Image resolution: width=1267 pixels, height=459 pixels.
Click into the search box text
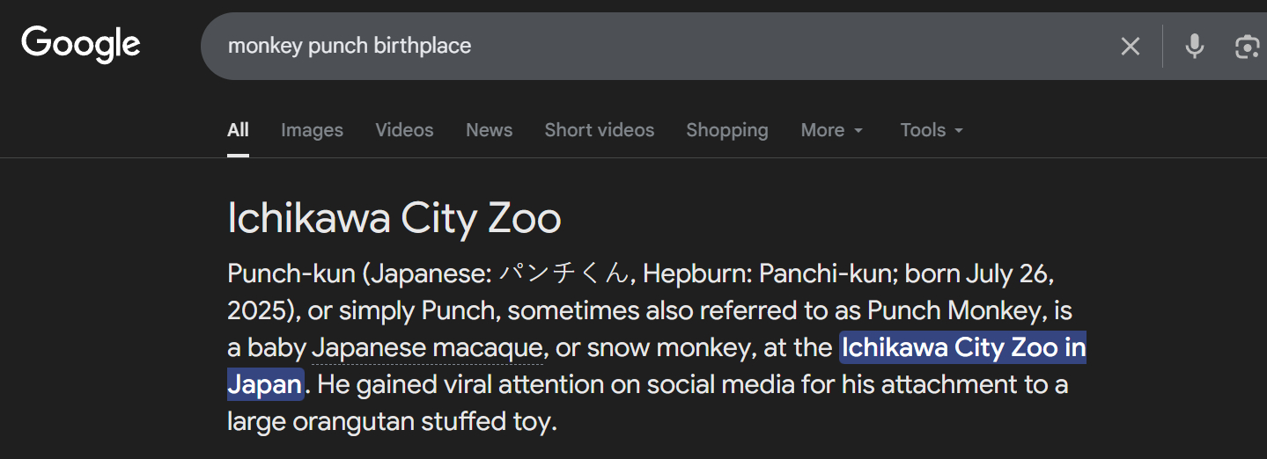[x=350, y=46]
